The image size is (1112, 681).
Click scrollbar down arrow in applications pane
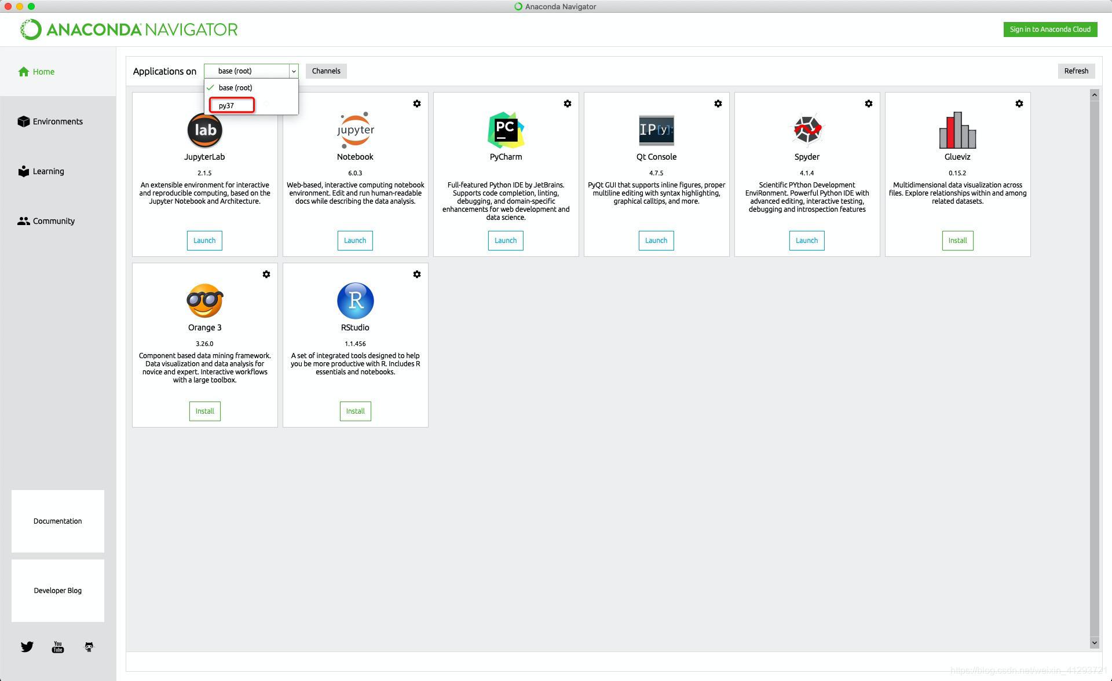coord(1095,643)
